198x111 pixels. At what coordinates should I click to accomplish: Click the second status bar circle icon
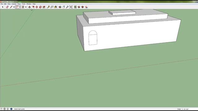[x=5, y=109]
